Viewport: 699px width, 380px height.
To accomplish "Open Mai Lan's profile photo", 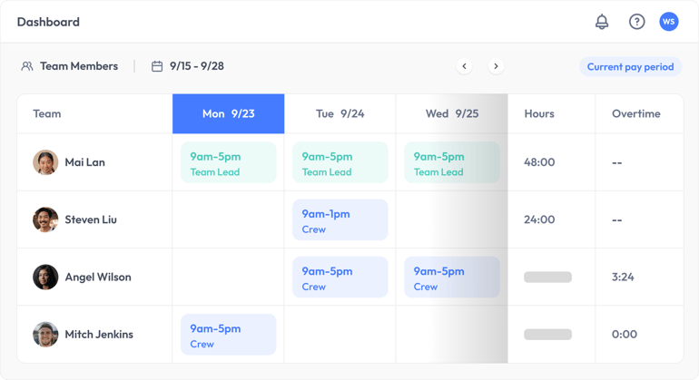I will [x=45, y=162].
